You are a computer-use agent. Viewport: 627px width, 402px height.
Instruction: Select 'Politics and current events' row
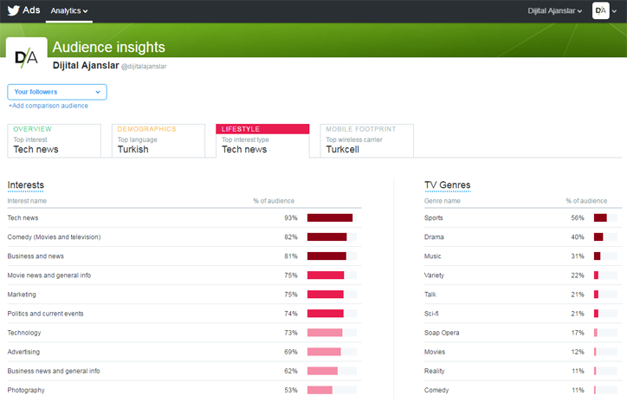pos(184,314)
